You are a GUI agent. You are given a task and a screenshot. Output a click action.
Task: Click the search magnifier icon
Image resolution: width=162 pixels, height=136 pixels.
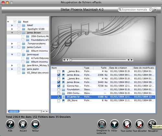point(120,10)
